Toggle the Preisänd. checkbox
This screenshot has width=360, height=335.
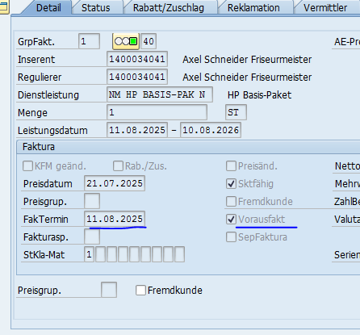pyautogui.click(x=231, y=166)
